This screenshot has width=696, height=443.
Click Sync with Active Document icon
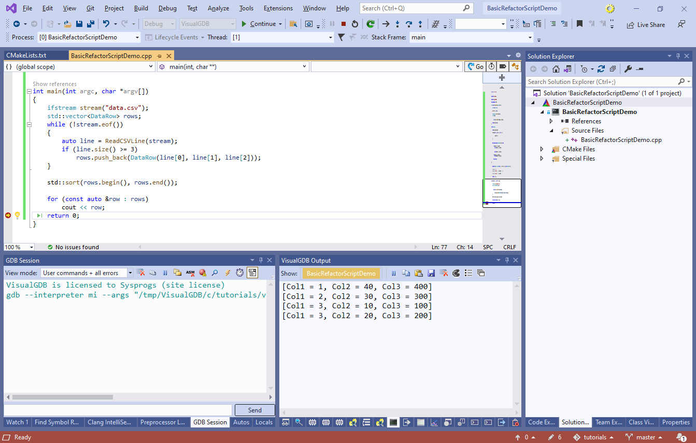click(601, 69)
